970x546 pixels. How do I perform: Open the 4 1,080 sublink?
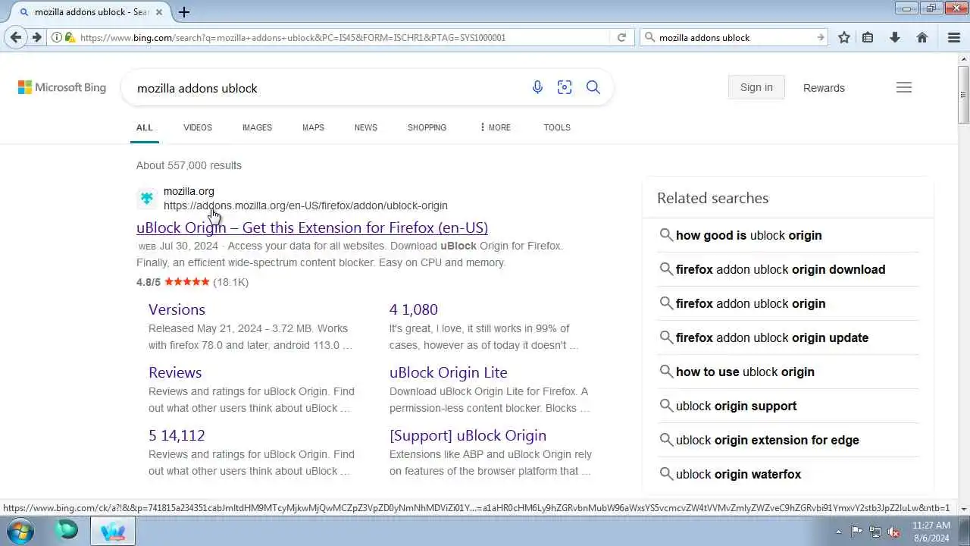coord(414,309)
